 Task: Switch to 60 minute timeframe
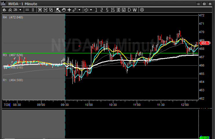(x=124, y=10)
